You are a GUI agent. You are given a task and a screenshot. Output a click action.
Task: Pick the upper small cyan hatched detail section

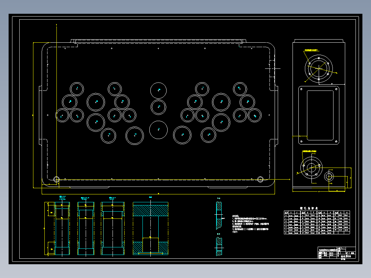(x=219, y=215)
